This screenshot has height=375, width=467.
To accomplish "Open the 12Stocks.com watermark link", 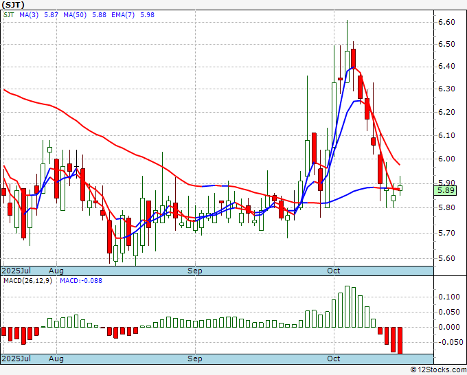I will tap(438, 370).
